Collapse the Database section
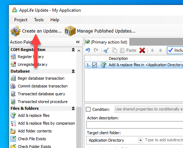The image size is (183, 148). [73, 71]
